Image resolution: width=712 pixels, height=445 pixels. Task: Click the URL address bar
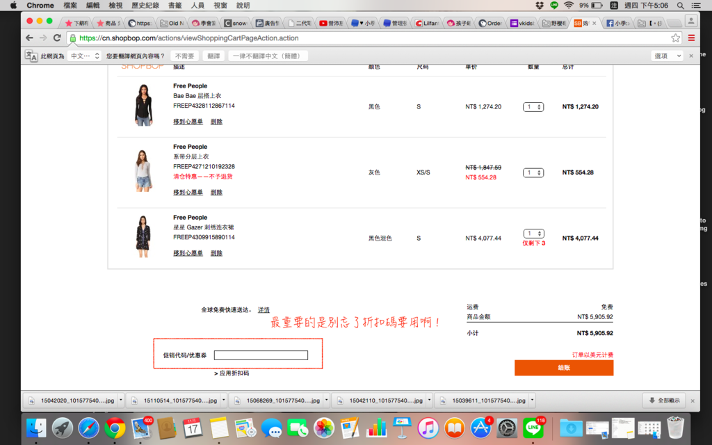(x=370, y=38)
